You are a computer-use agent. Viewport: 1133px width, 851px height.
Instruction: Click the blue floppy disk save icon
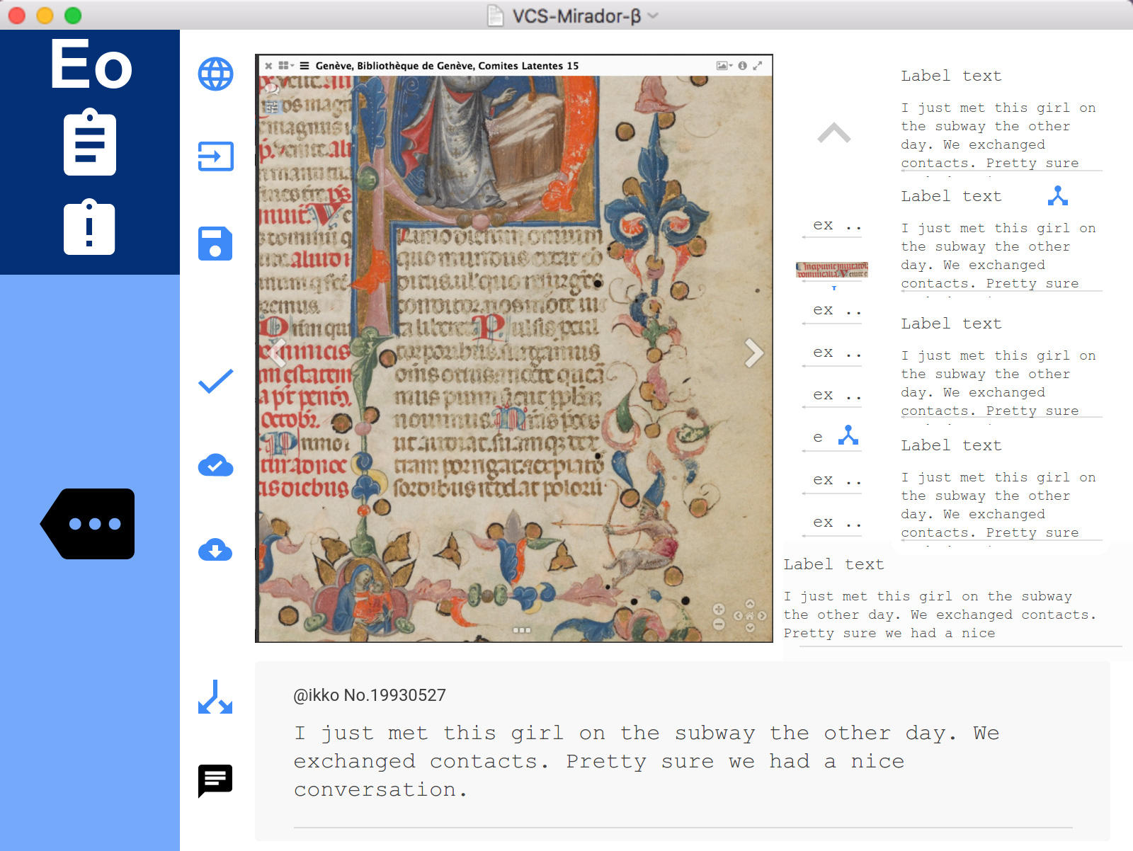[x=215, y=244]
